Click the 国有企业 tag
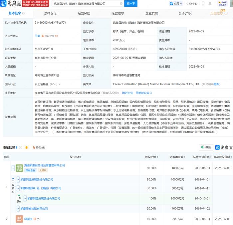The image size is (233, 225). click(x=31, y=170)
